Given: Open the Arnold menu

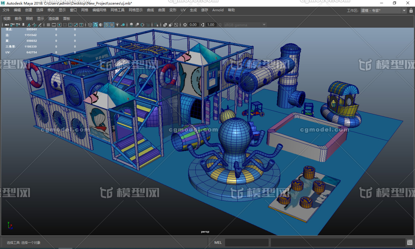Looking at the screenshot, I should tap(218, 10).
